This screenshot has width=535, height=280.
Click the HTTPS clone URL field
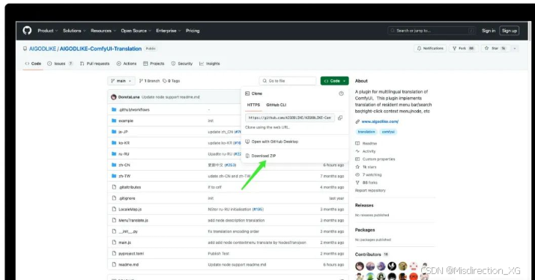click(290, 118)
